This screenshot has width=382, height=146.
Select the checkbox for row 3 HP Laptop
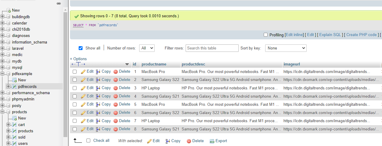(x=75, y=88)
